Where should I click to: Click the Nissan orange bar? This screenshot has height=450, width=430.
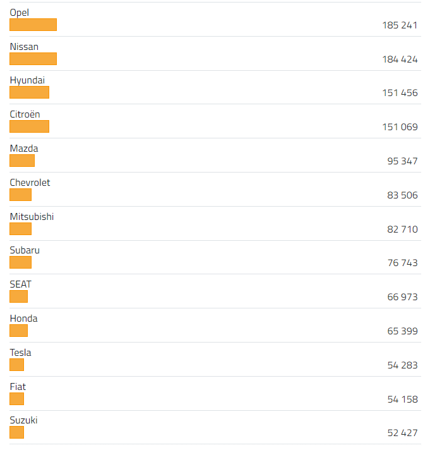[x=33, y=59]
